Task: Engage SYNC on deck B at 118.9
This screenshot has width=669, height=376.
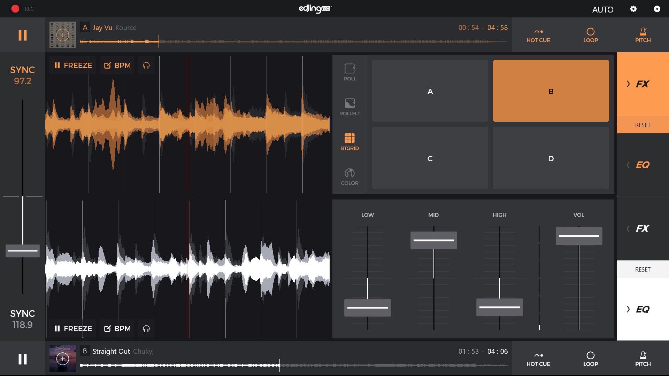Action: (22, 319)
